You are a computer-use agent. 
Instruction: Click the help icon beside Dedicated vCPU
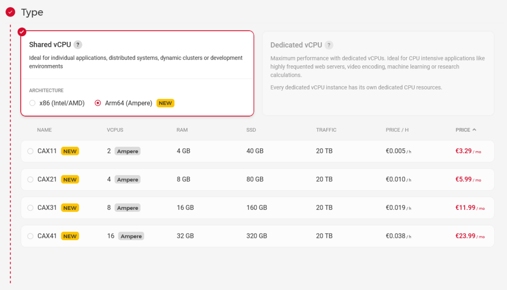[329, 45]
